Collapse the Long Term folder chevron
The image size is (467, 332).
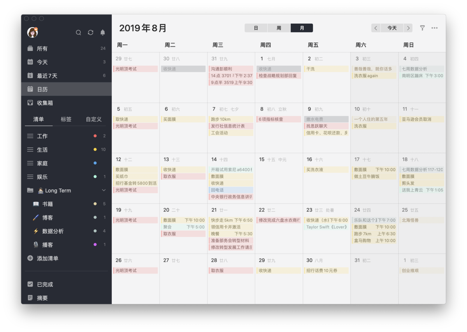click(104, 190)
